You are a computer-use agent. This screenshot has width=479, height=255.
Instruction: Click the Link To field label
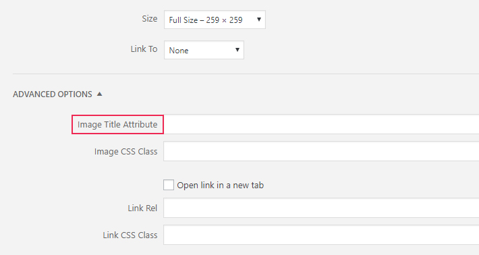tap(144, 49)
